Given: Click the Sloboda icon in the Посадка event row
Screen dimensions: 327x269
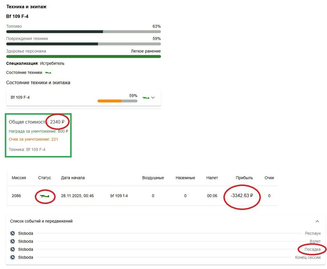Looking at the screenshot, I should tap(13, 249).
